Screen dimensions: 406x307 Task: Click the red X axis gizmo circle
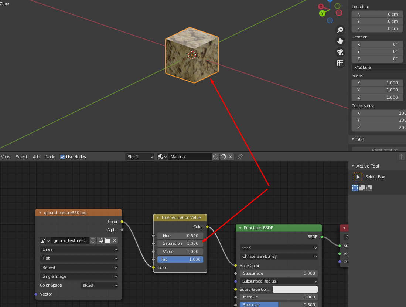pos(321,6)
